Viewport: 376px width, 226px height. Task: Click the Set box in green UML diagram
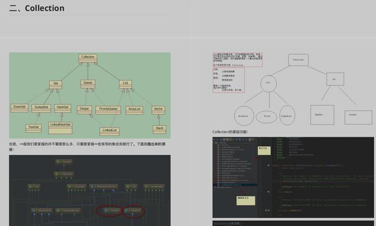[56, 84]
